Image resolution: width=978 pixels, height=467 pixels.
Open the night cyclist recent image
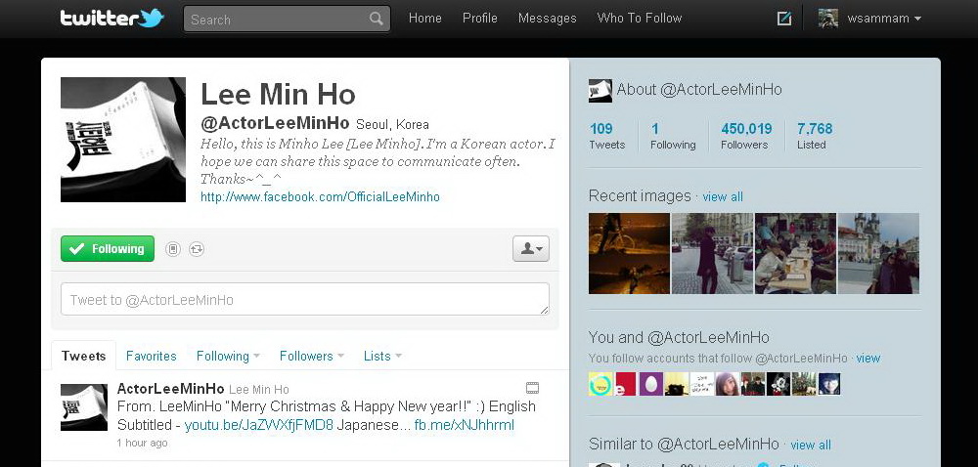coord(629,253)
